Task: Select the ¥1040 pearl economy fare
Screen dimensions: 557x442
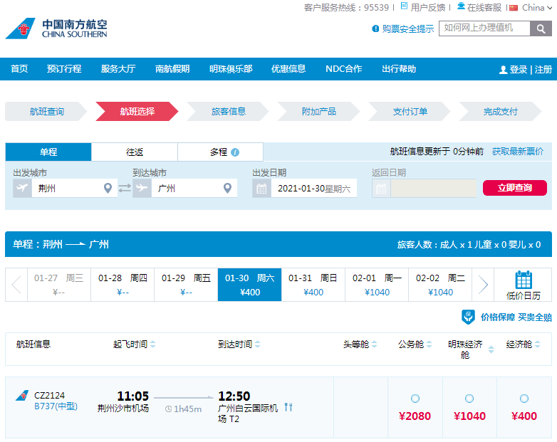Action: [x=469, y=399]
